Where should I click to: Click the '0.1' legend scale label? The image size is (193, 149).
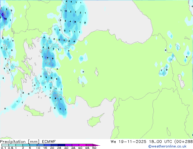click(3, 148)
